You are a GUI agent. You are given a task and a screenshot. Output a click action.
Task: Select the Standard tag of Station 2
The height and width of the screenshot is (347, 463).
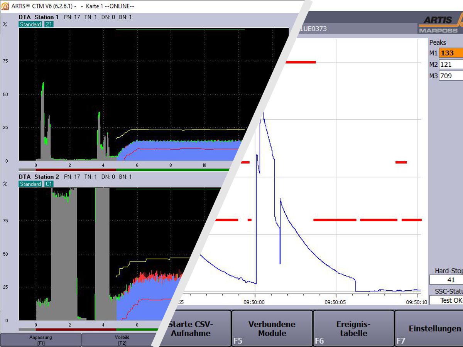pyautogui.click(x=30, y=184)
